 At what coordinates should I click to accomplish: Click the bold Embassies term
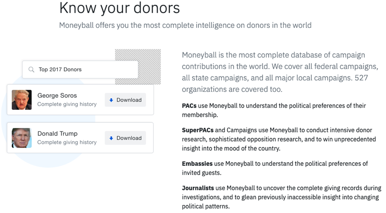coord(197,164)
